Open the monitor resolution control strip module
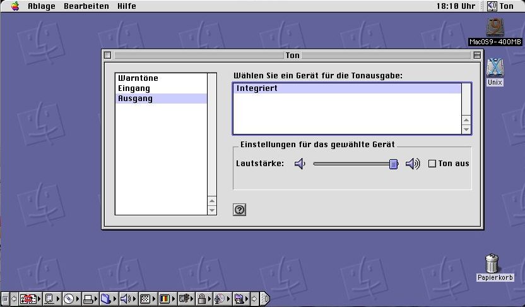This screenshot has height=307, width=525. (148, 299)
